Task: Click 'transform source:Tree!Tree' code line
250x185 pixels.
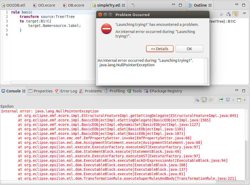Action: tap(47, 17)
